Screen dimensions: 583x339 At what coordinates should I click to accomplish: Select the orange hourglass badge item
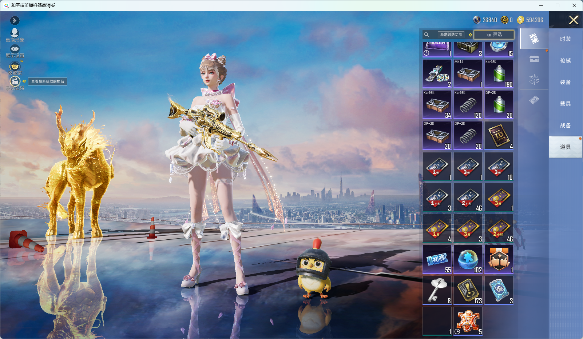(x=468, y=321)
